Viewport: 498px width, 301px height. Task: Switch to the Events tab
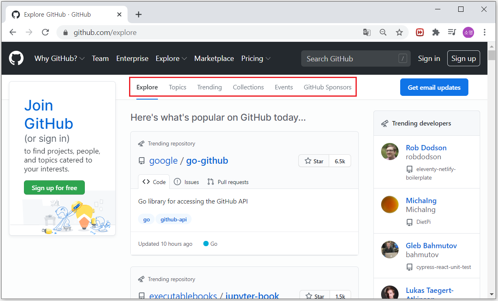coord(284,87)
